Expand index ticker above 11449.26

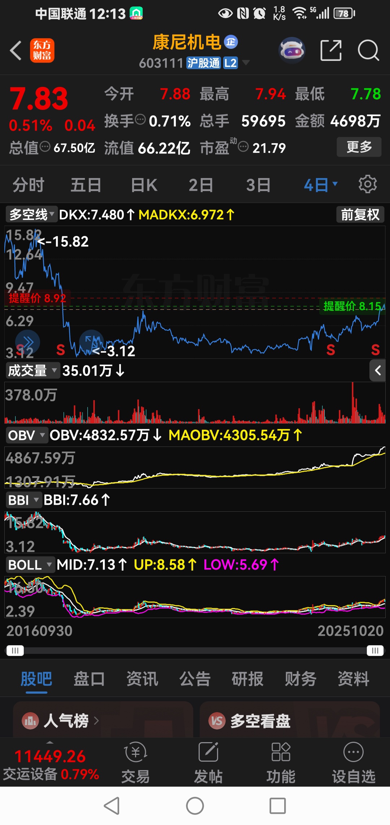pos(50,742)
